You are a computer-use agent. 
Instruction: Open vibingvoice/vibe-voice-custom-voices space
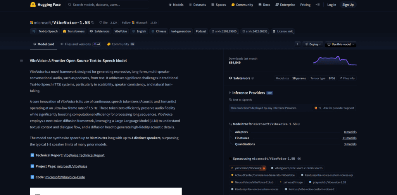click(x=297, y=168)
